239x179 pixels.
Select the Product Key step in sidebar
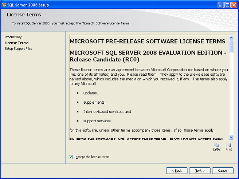point(13,37)
